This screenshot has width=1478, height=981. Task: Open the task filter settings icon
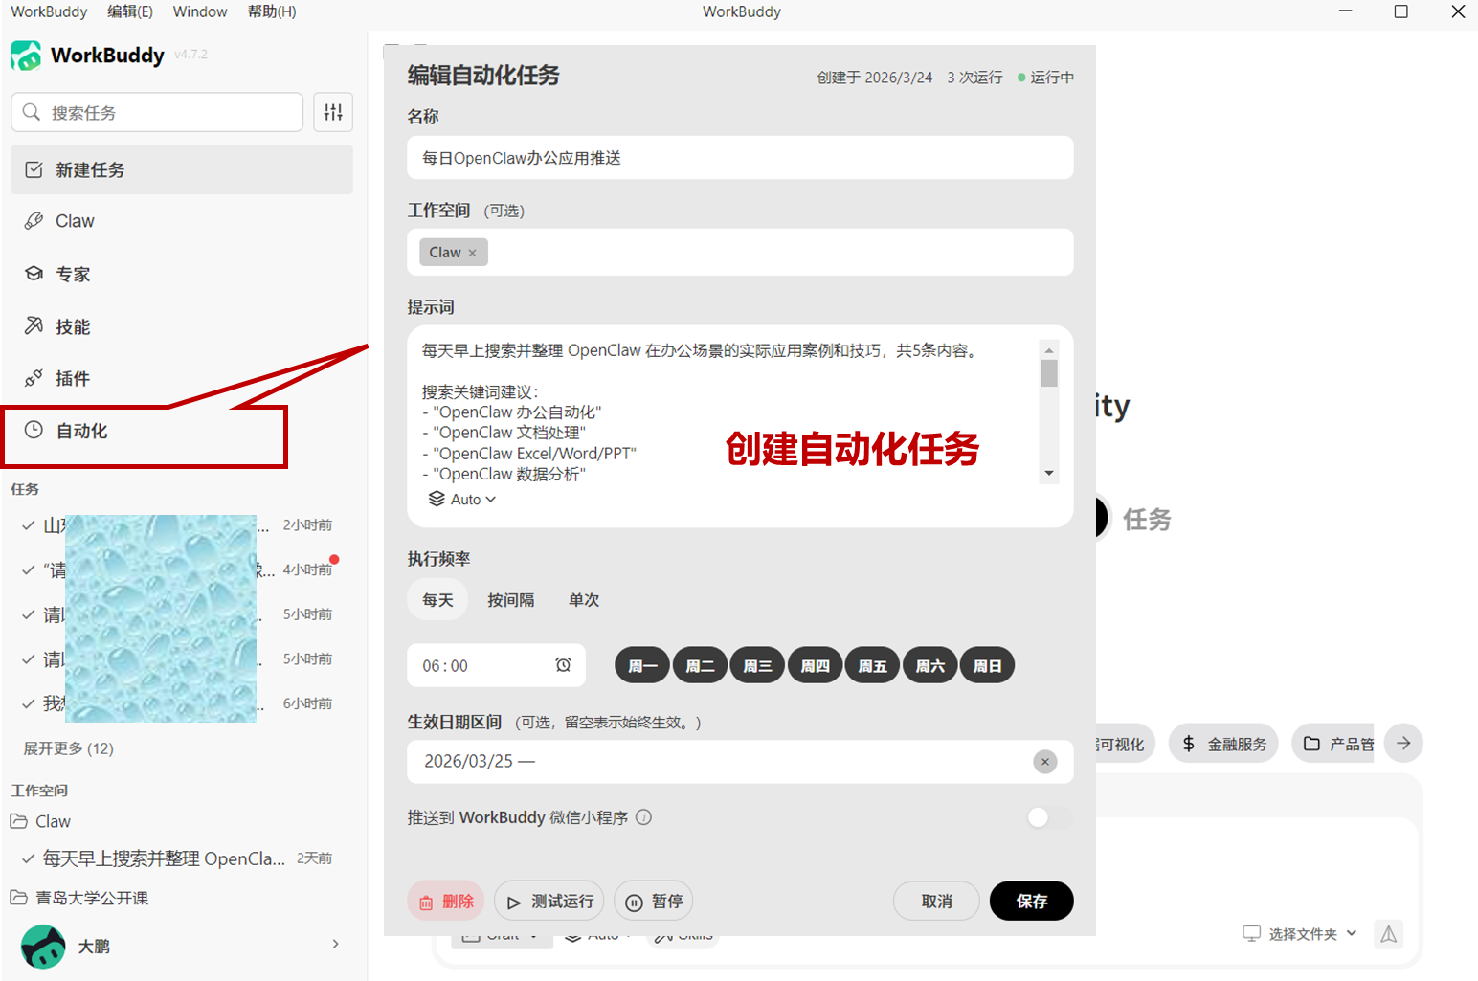(x=333, y=112)
